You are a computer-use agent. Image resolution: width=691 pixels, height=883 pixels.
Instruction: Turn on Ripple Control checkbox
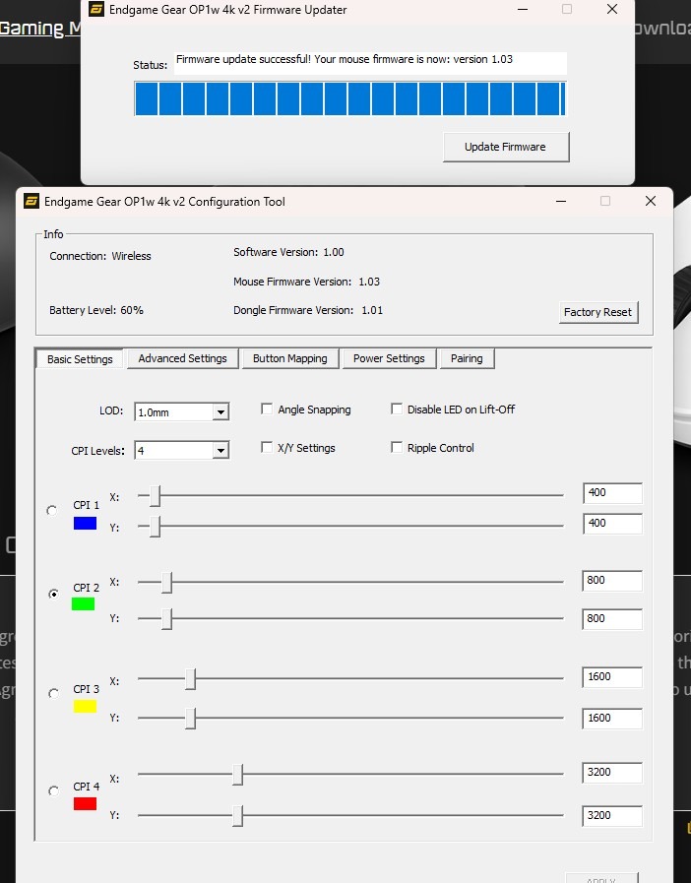tap(397, 447)
